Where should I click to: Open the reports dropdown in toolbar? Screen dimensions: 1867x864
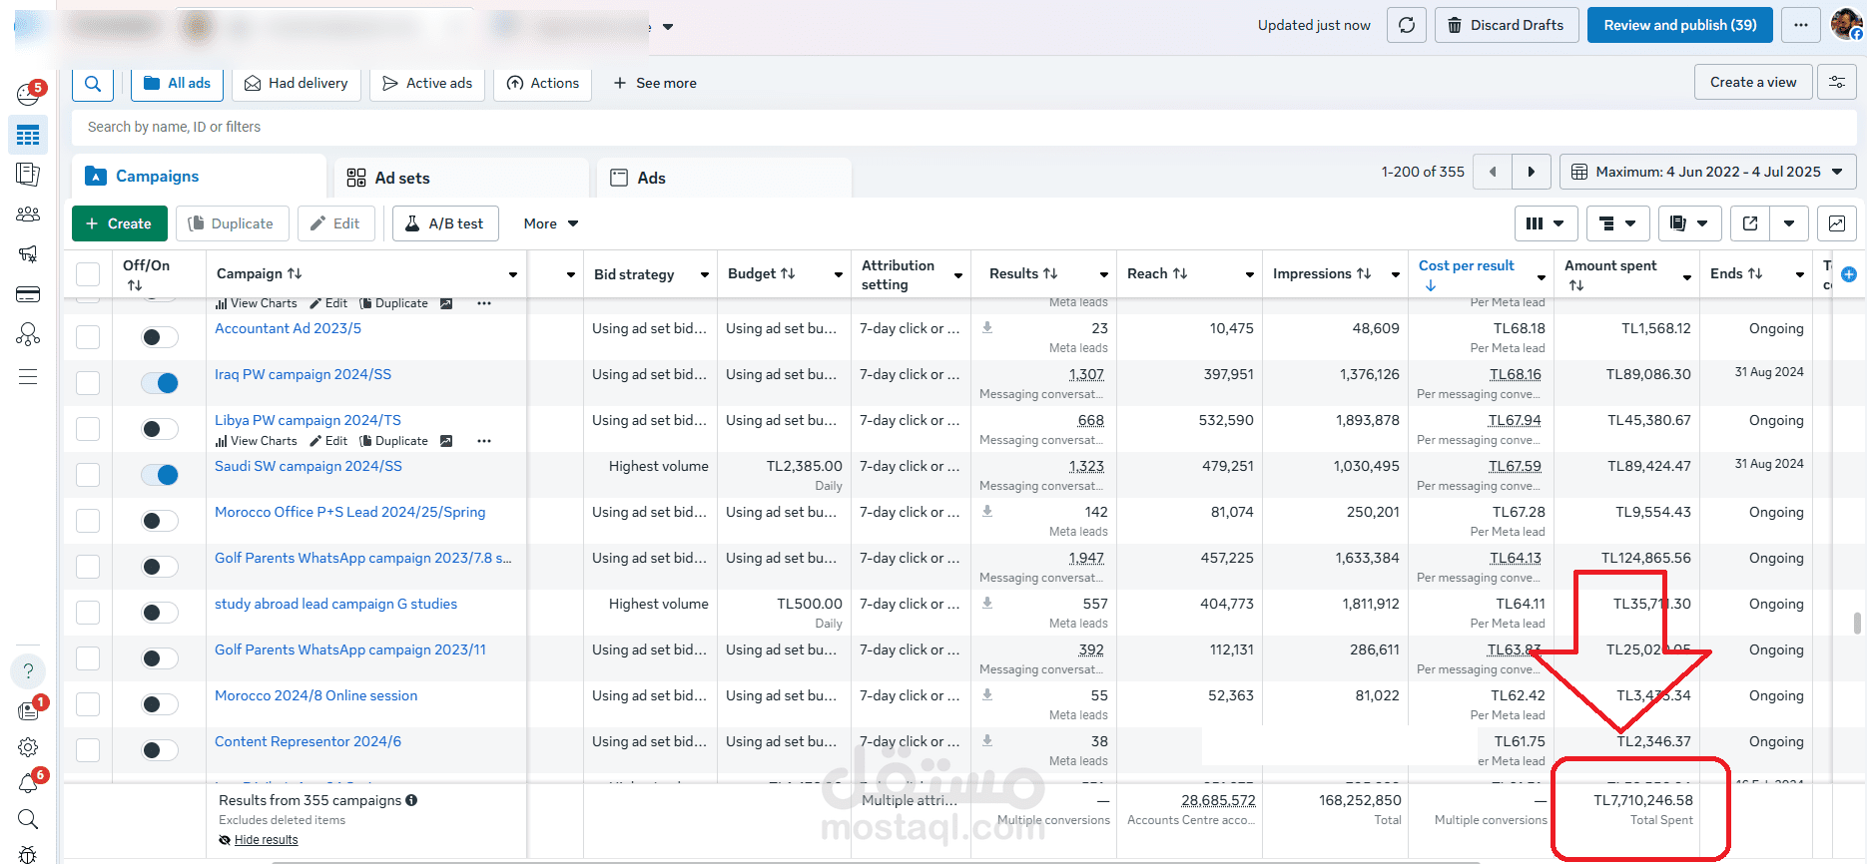pyautogui.click(x=1689, y=223)
